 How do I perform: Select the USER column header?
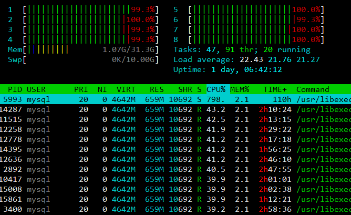click(36, 89)
